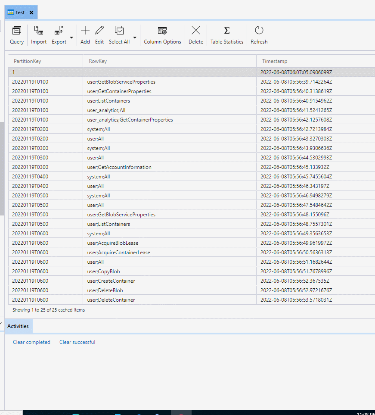Image resolution: width=375 pixels, height=415 pixels.
Task: Click the Import icon
Action: (39, 31)
